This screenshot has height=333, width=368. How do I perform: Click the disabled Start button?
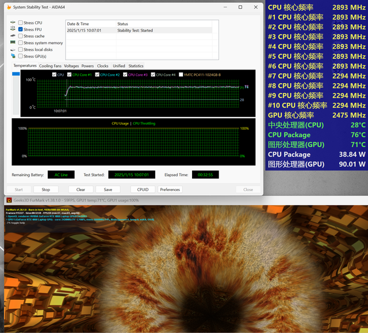(18, 189)
